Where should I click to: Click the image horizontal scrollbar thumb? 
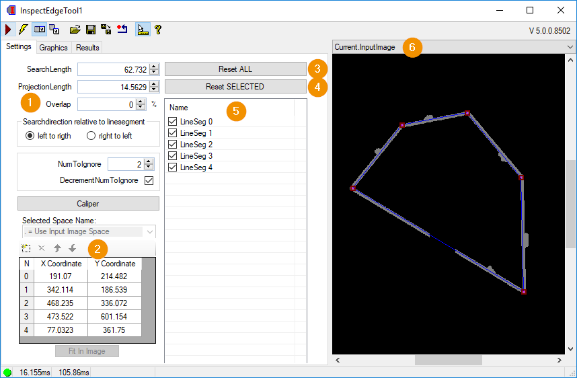(x=448, y=360)
